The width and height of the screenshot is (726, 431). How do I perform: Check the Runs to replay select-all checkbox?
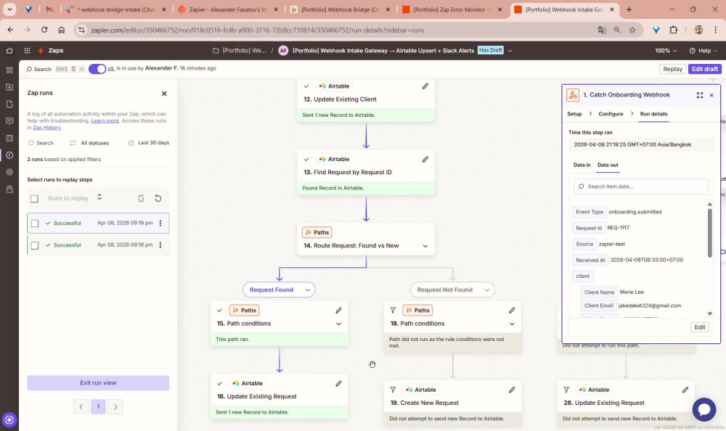(34, 199)
